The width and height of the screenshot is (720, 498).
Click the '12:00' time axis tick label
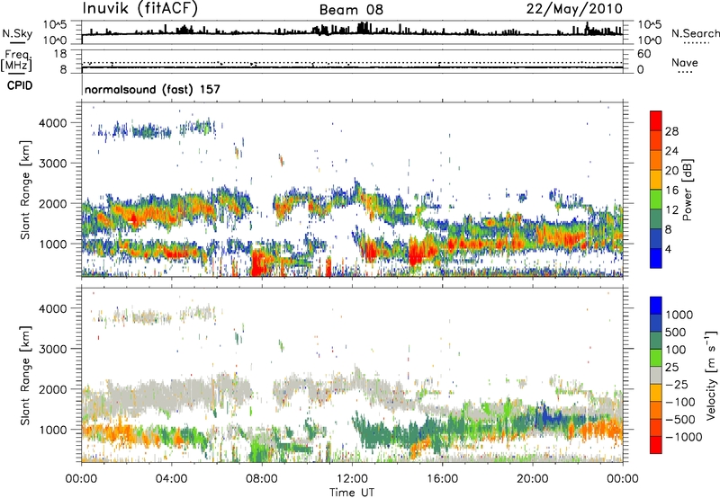coord(352,479)
